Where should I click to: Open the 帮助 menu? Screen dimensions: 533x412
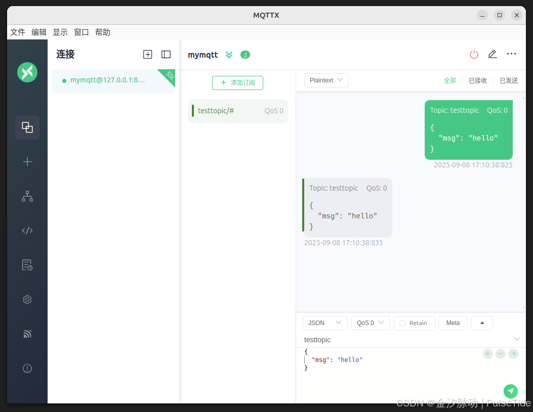pos(103,32)
